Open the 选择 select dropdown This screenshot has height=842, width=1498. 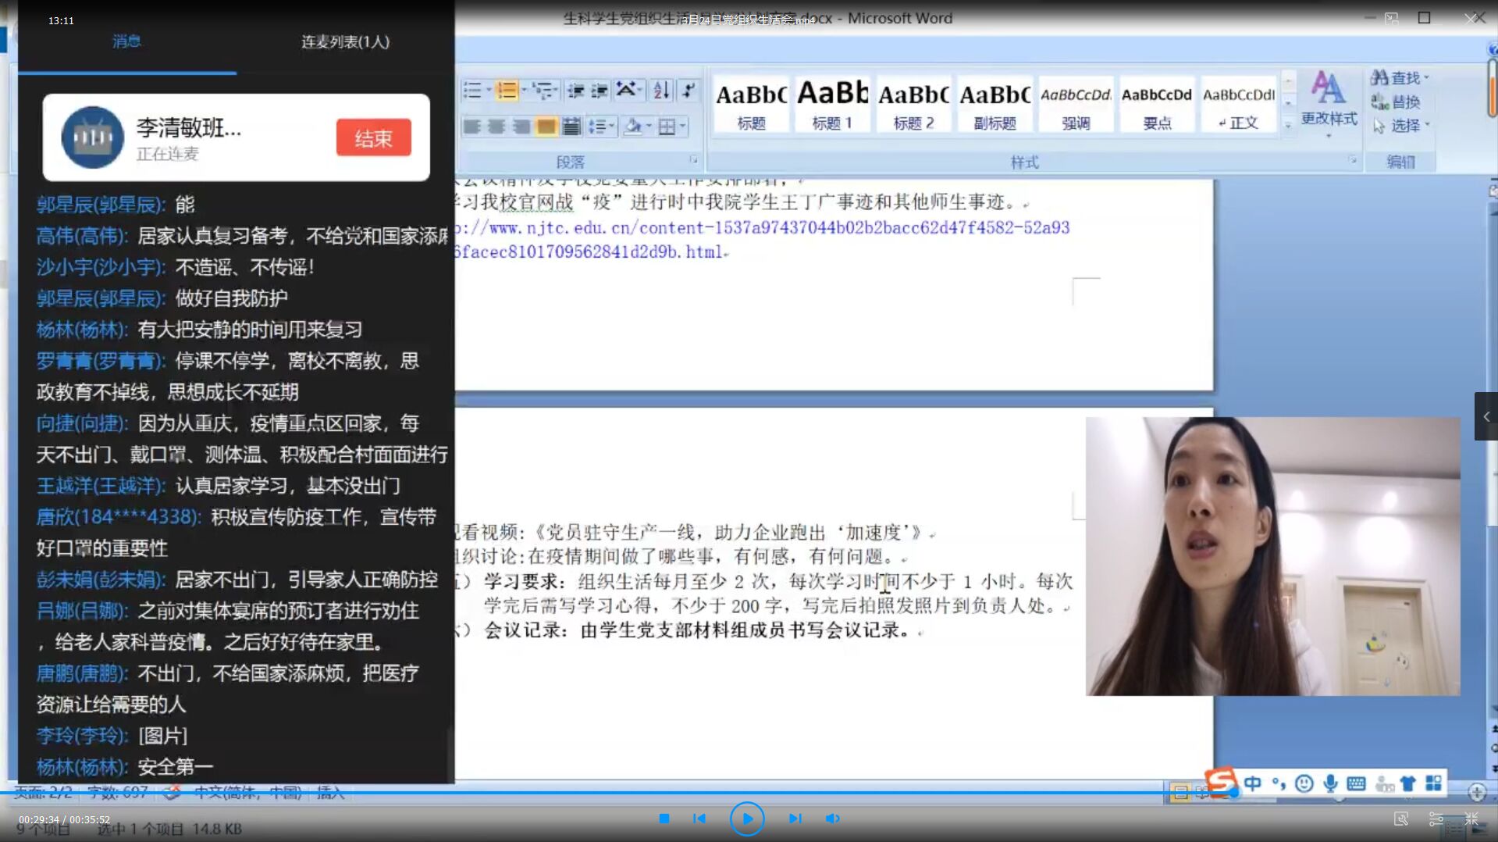pos(1400,125)
